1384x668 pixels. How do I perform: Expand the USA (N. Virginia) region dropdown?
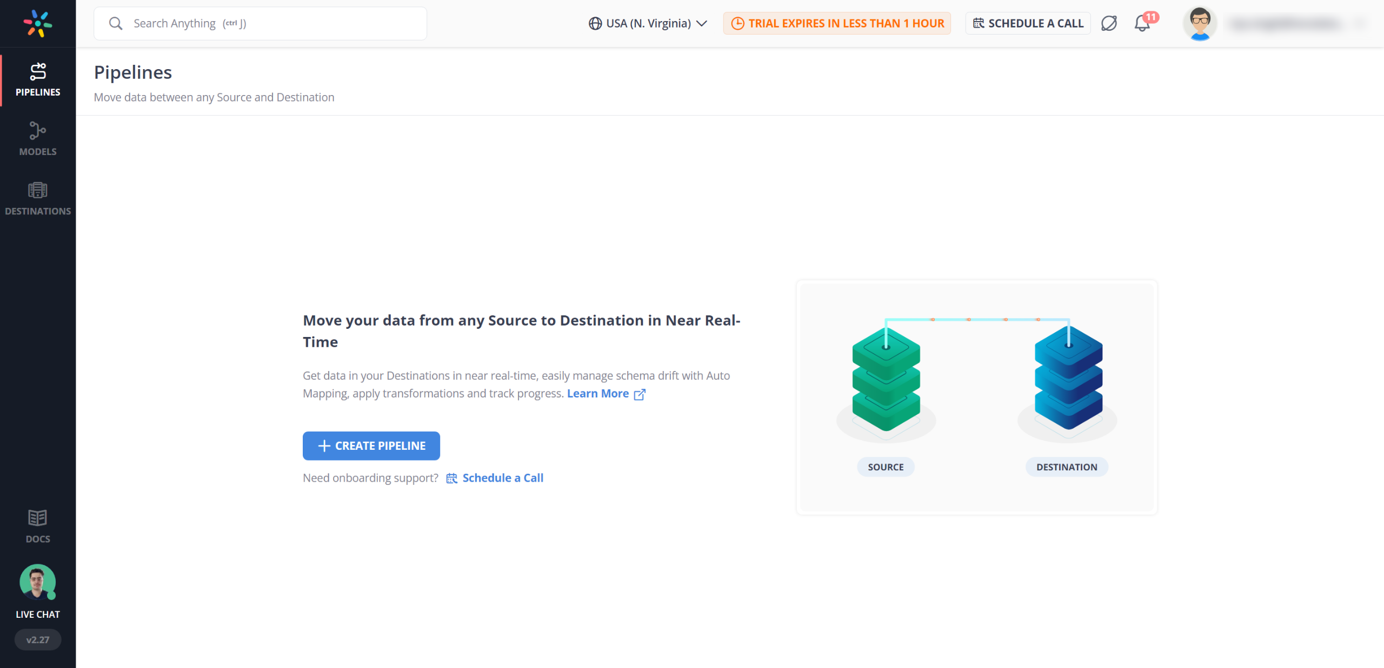648,24
